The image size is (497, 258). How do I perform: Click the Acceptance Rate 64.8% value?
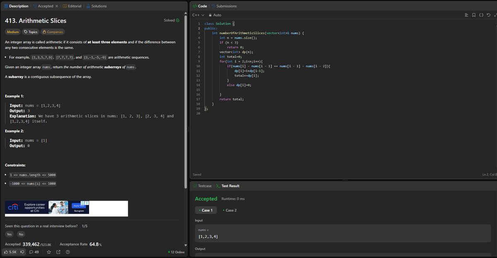pos(96,244)
